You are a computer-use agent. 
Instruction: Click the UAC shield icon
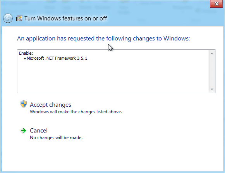coord(24,104)
